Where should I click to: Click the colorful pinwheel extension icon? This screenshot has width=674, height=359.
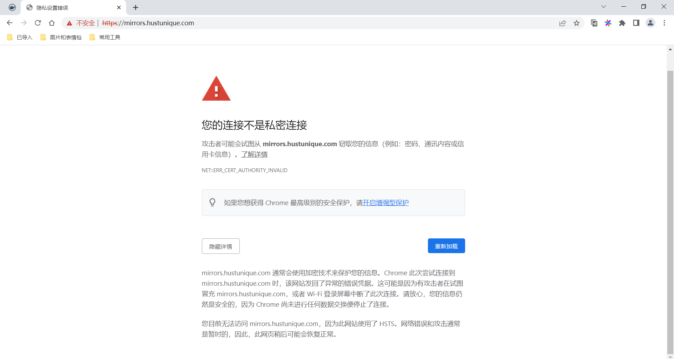pyautogui.click(x=608, y=23)
